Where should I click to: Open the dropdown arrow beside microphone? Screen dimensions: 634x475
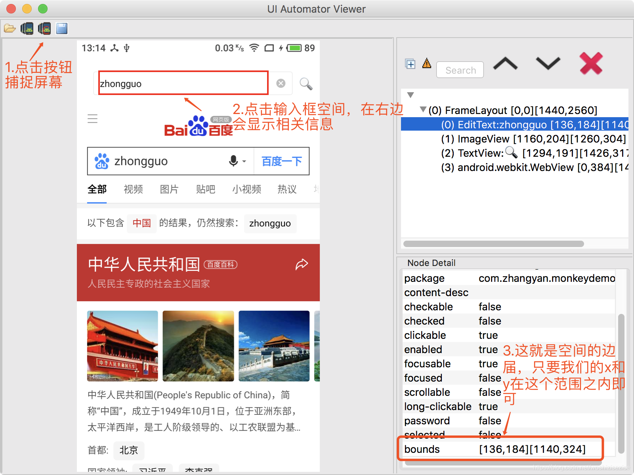244,161
